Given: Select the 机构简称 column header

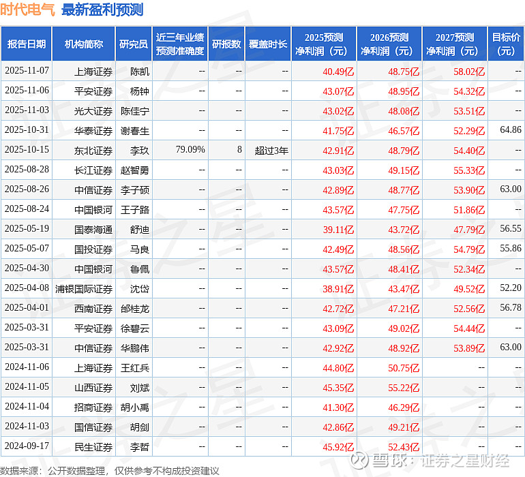Looking at the screenshot, I should tap(84, 44).
